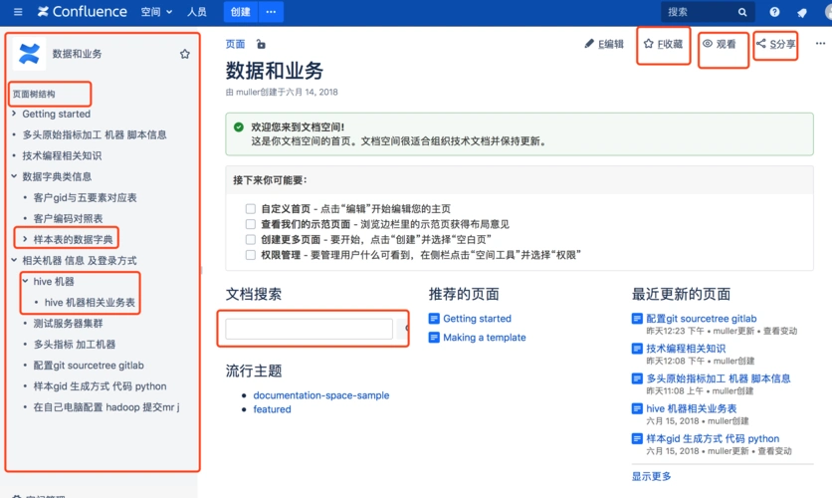Click page icon next to 技术编程相关知识 update
This screenshot has height=498, width=832.
(637, 349)
